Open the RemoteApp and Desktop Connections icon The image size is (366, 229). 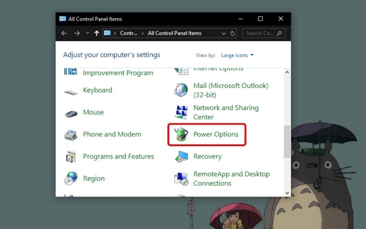(181, 179)
